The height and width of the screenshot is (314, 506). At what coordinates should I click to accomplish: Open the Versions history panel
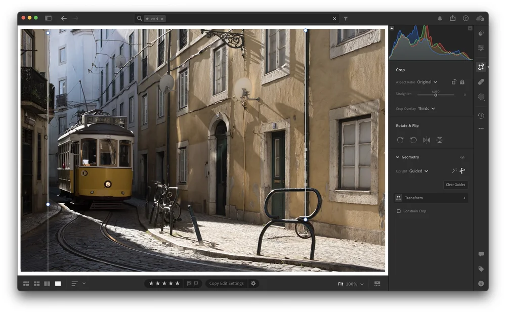coord(482,116)
